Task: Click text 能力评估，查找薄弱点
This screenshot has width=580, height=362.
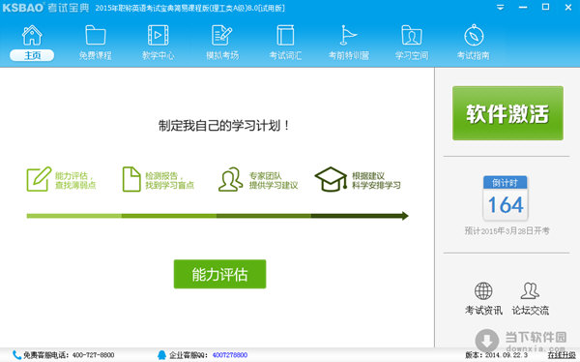Action: point(75,180)
